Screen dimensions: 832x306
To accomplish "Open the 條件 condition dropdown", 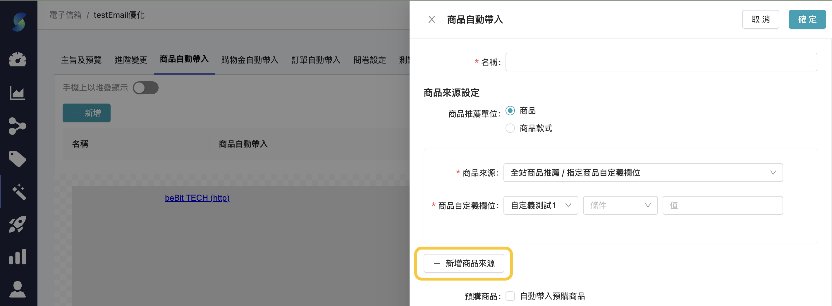I will [x=620, y=205].
